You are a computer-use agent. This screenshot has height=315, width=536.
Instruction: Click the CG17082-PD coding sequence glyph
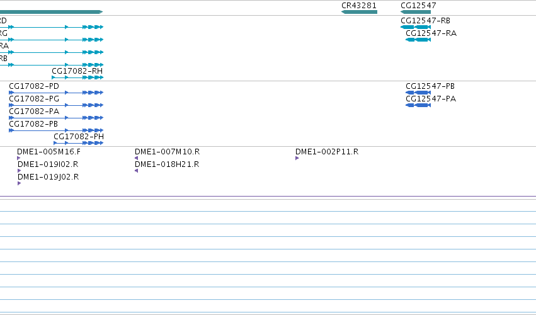(x=56, y=93)
